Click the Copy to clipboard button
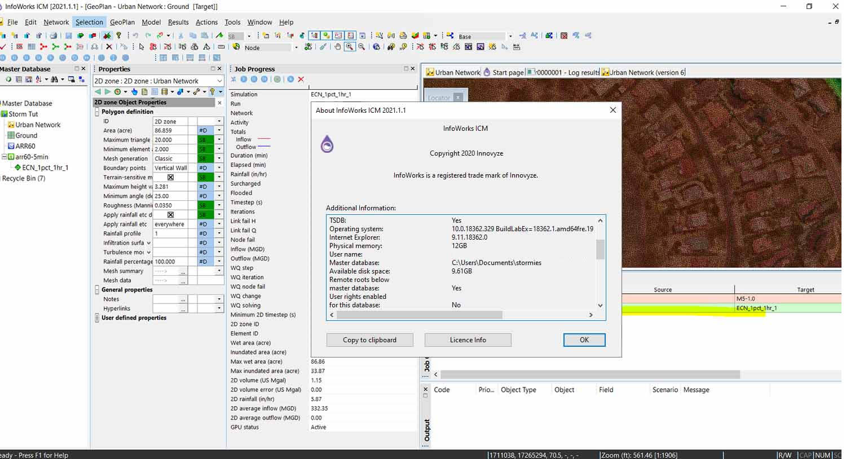 [369, 339]
